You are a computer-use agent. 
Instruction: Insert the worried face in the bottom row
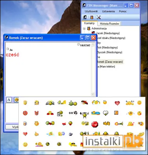pyautogui.click(x=25, y=144)
